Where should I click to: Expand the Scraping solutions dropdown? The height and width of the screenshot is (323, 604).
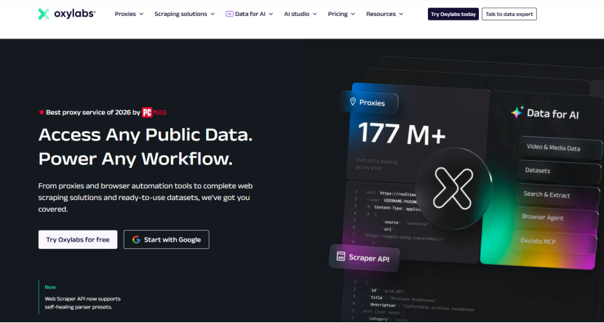[185, 14]
